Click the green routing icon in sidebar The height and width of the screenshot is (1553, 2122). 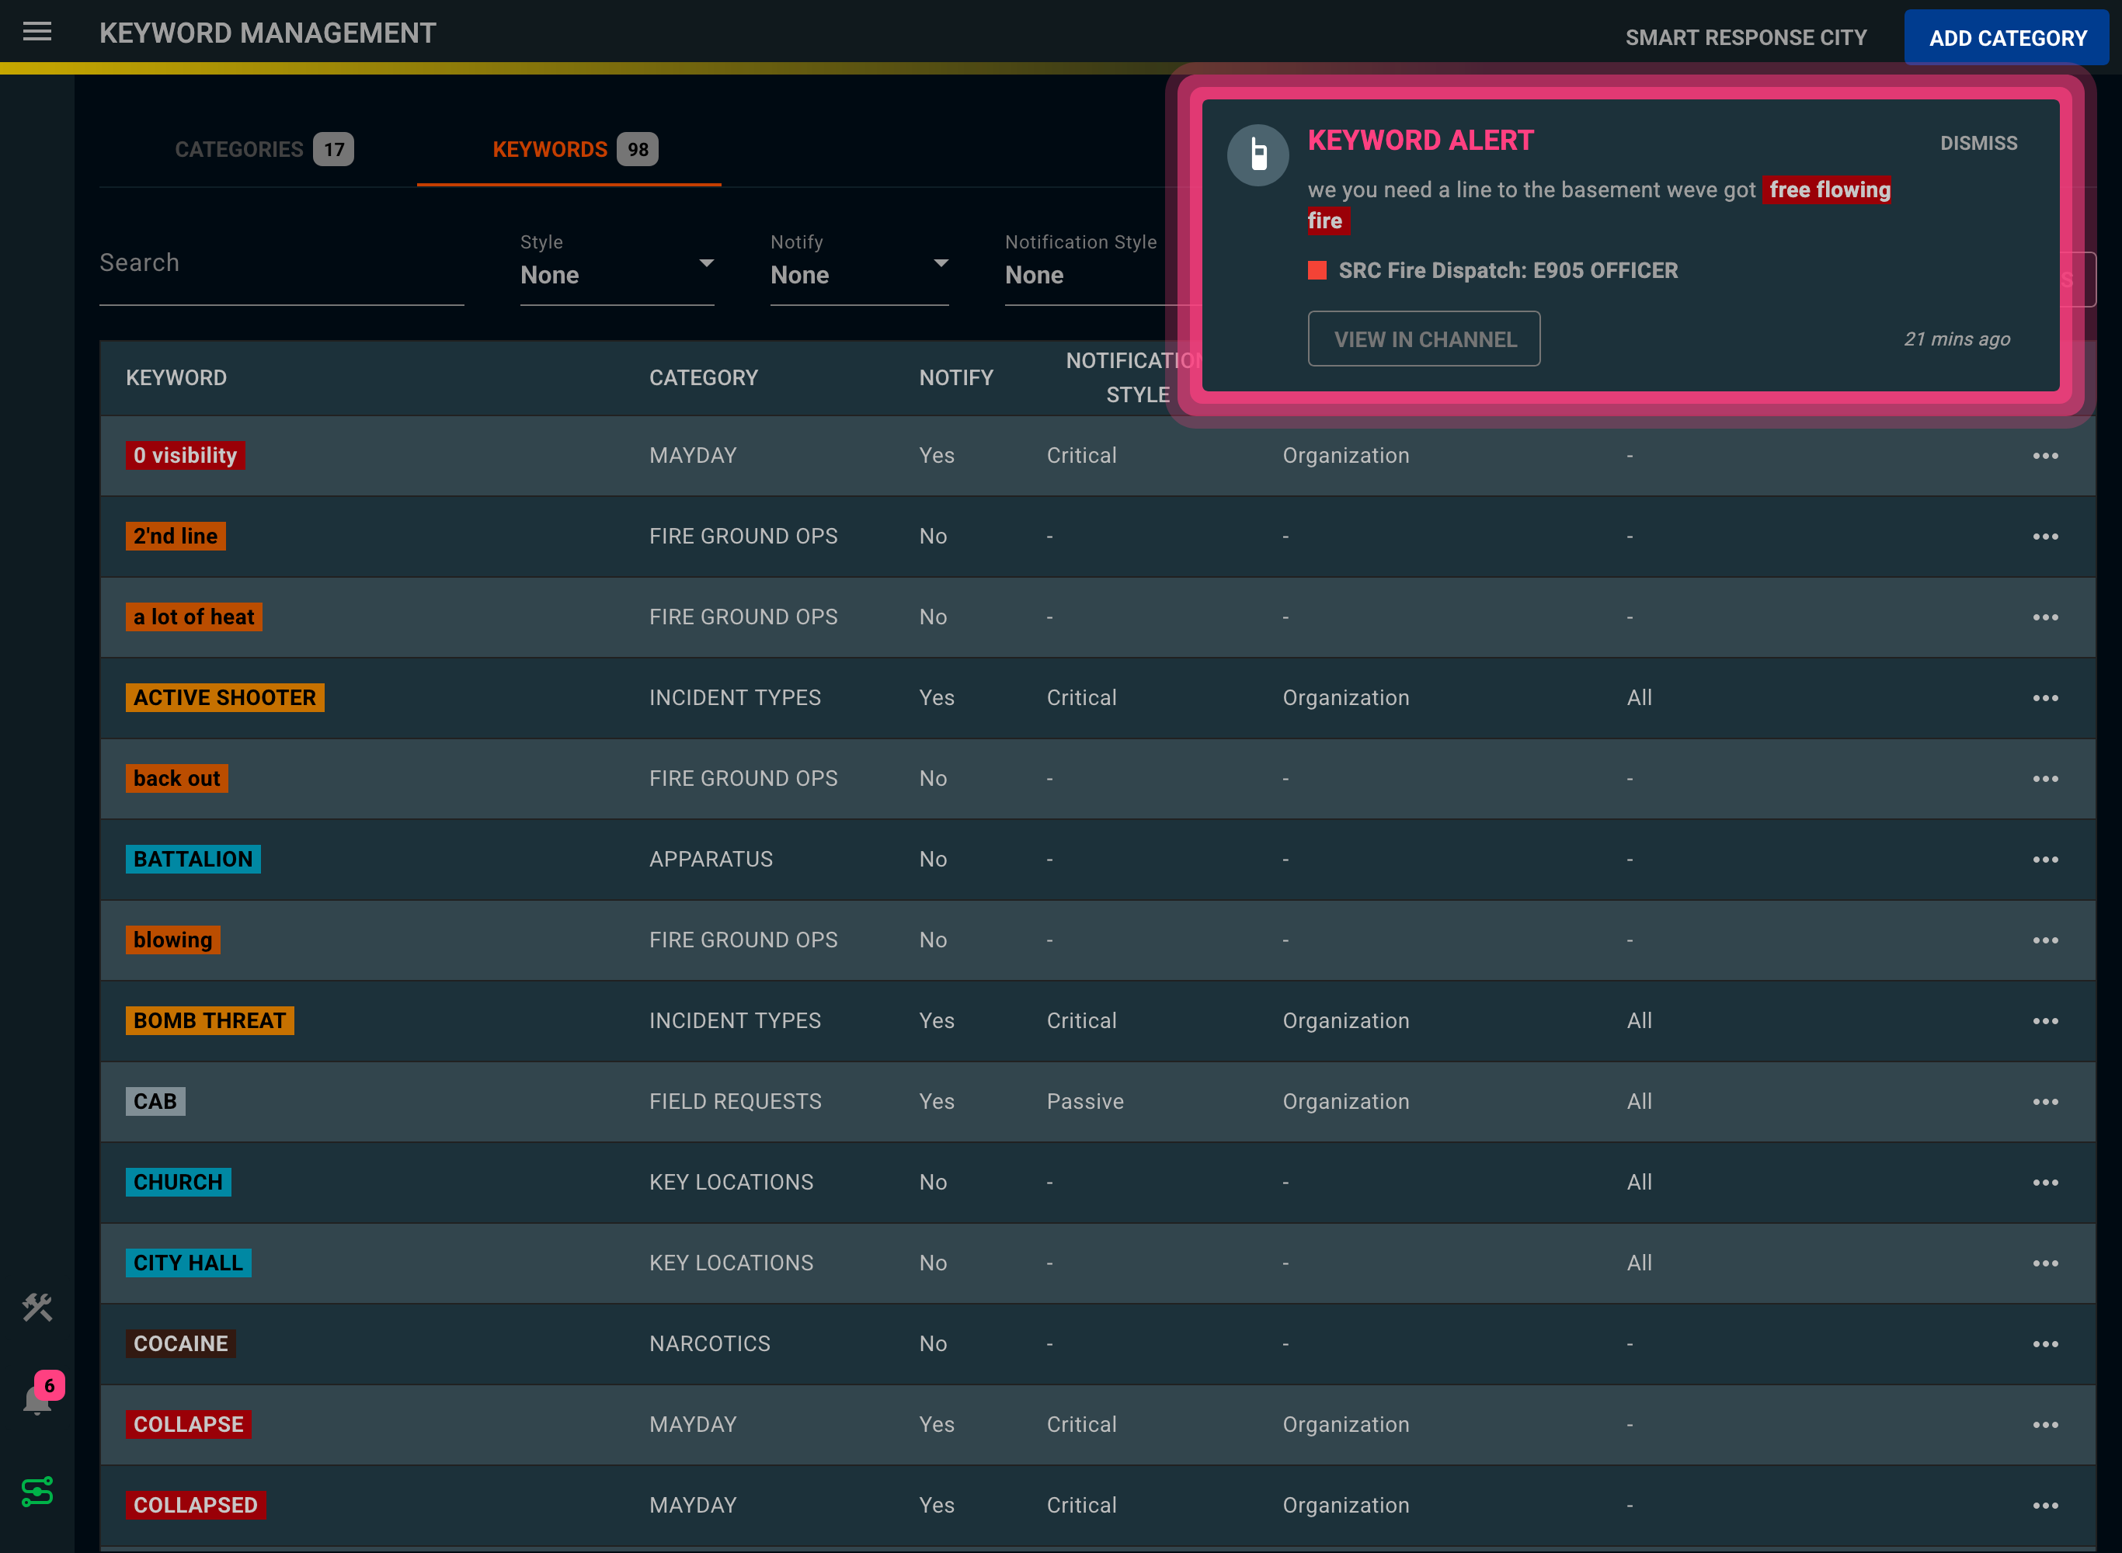click(x=37, y=1491)
